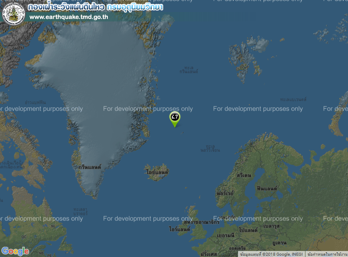Click the green 6.7 magnitude earthquake marker
348x257 pixels.
click(175, 119)
